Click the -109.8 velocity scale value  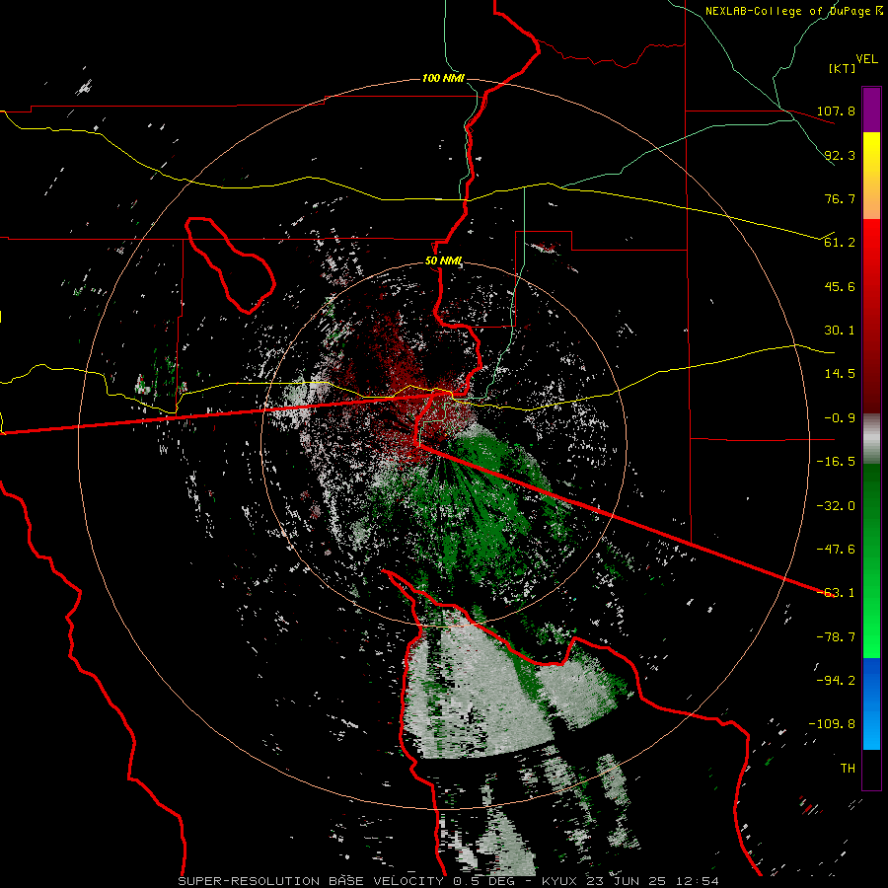pos(832,724)
